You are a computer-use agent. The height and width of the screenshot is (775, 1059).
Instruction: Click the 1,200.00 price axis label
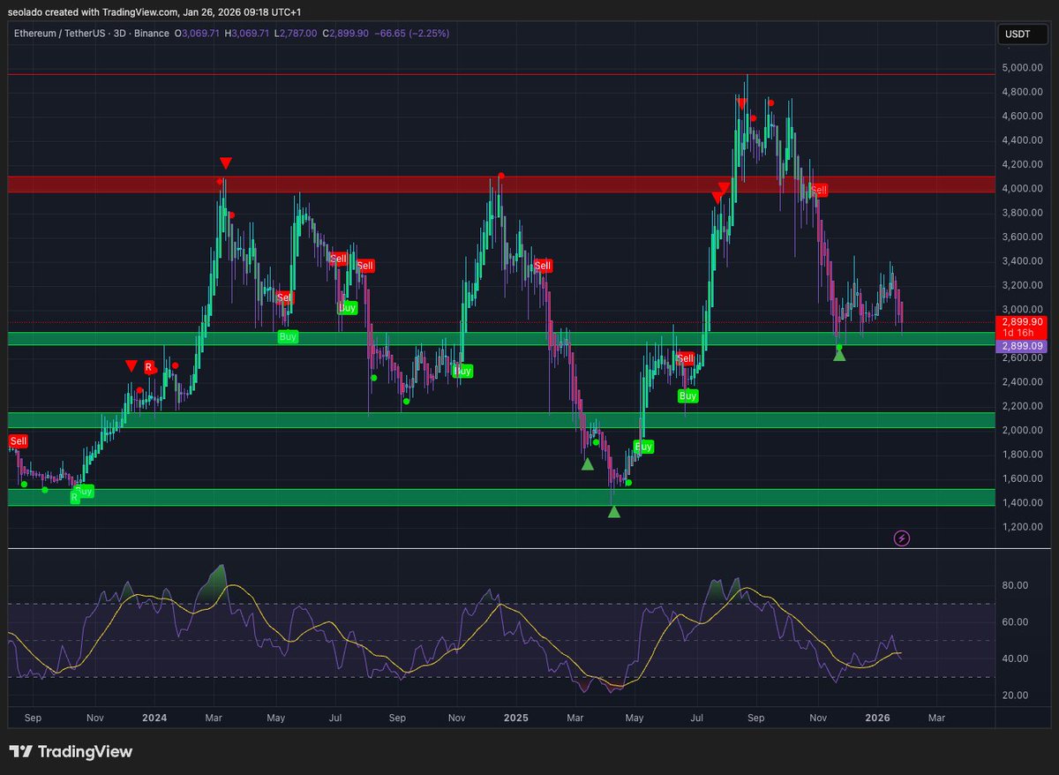1022,527
